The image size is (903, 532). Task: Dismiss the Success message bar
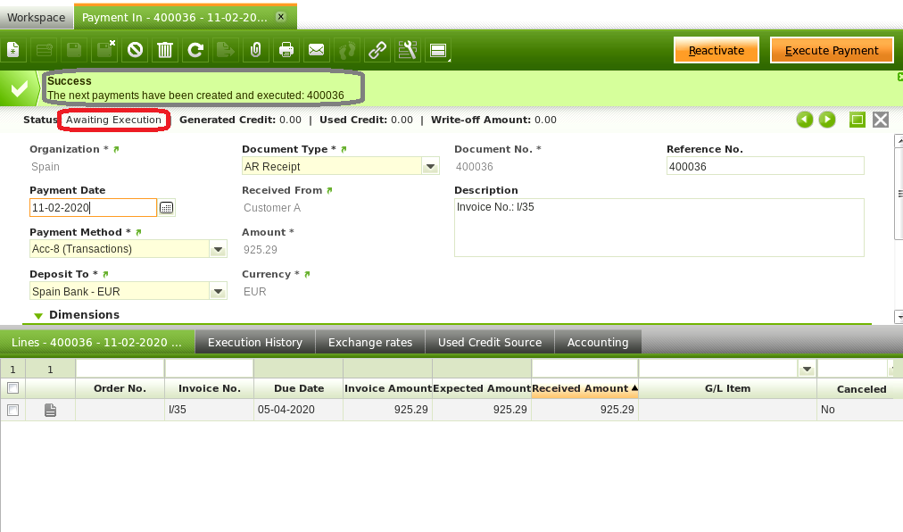click(900, 77)
